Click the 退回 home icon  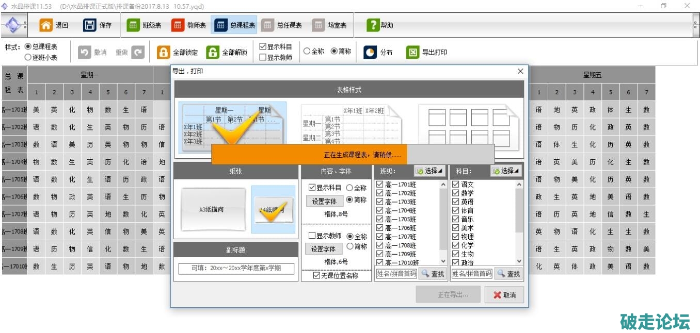[46, 25]
